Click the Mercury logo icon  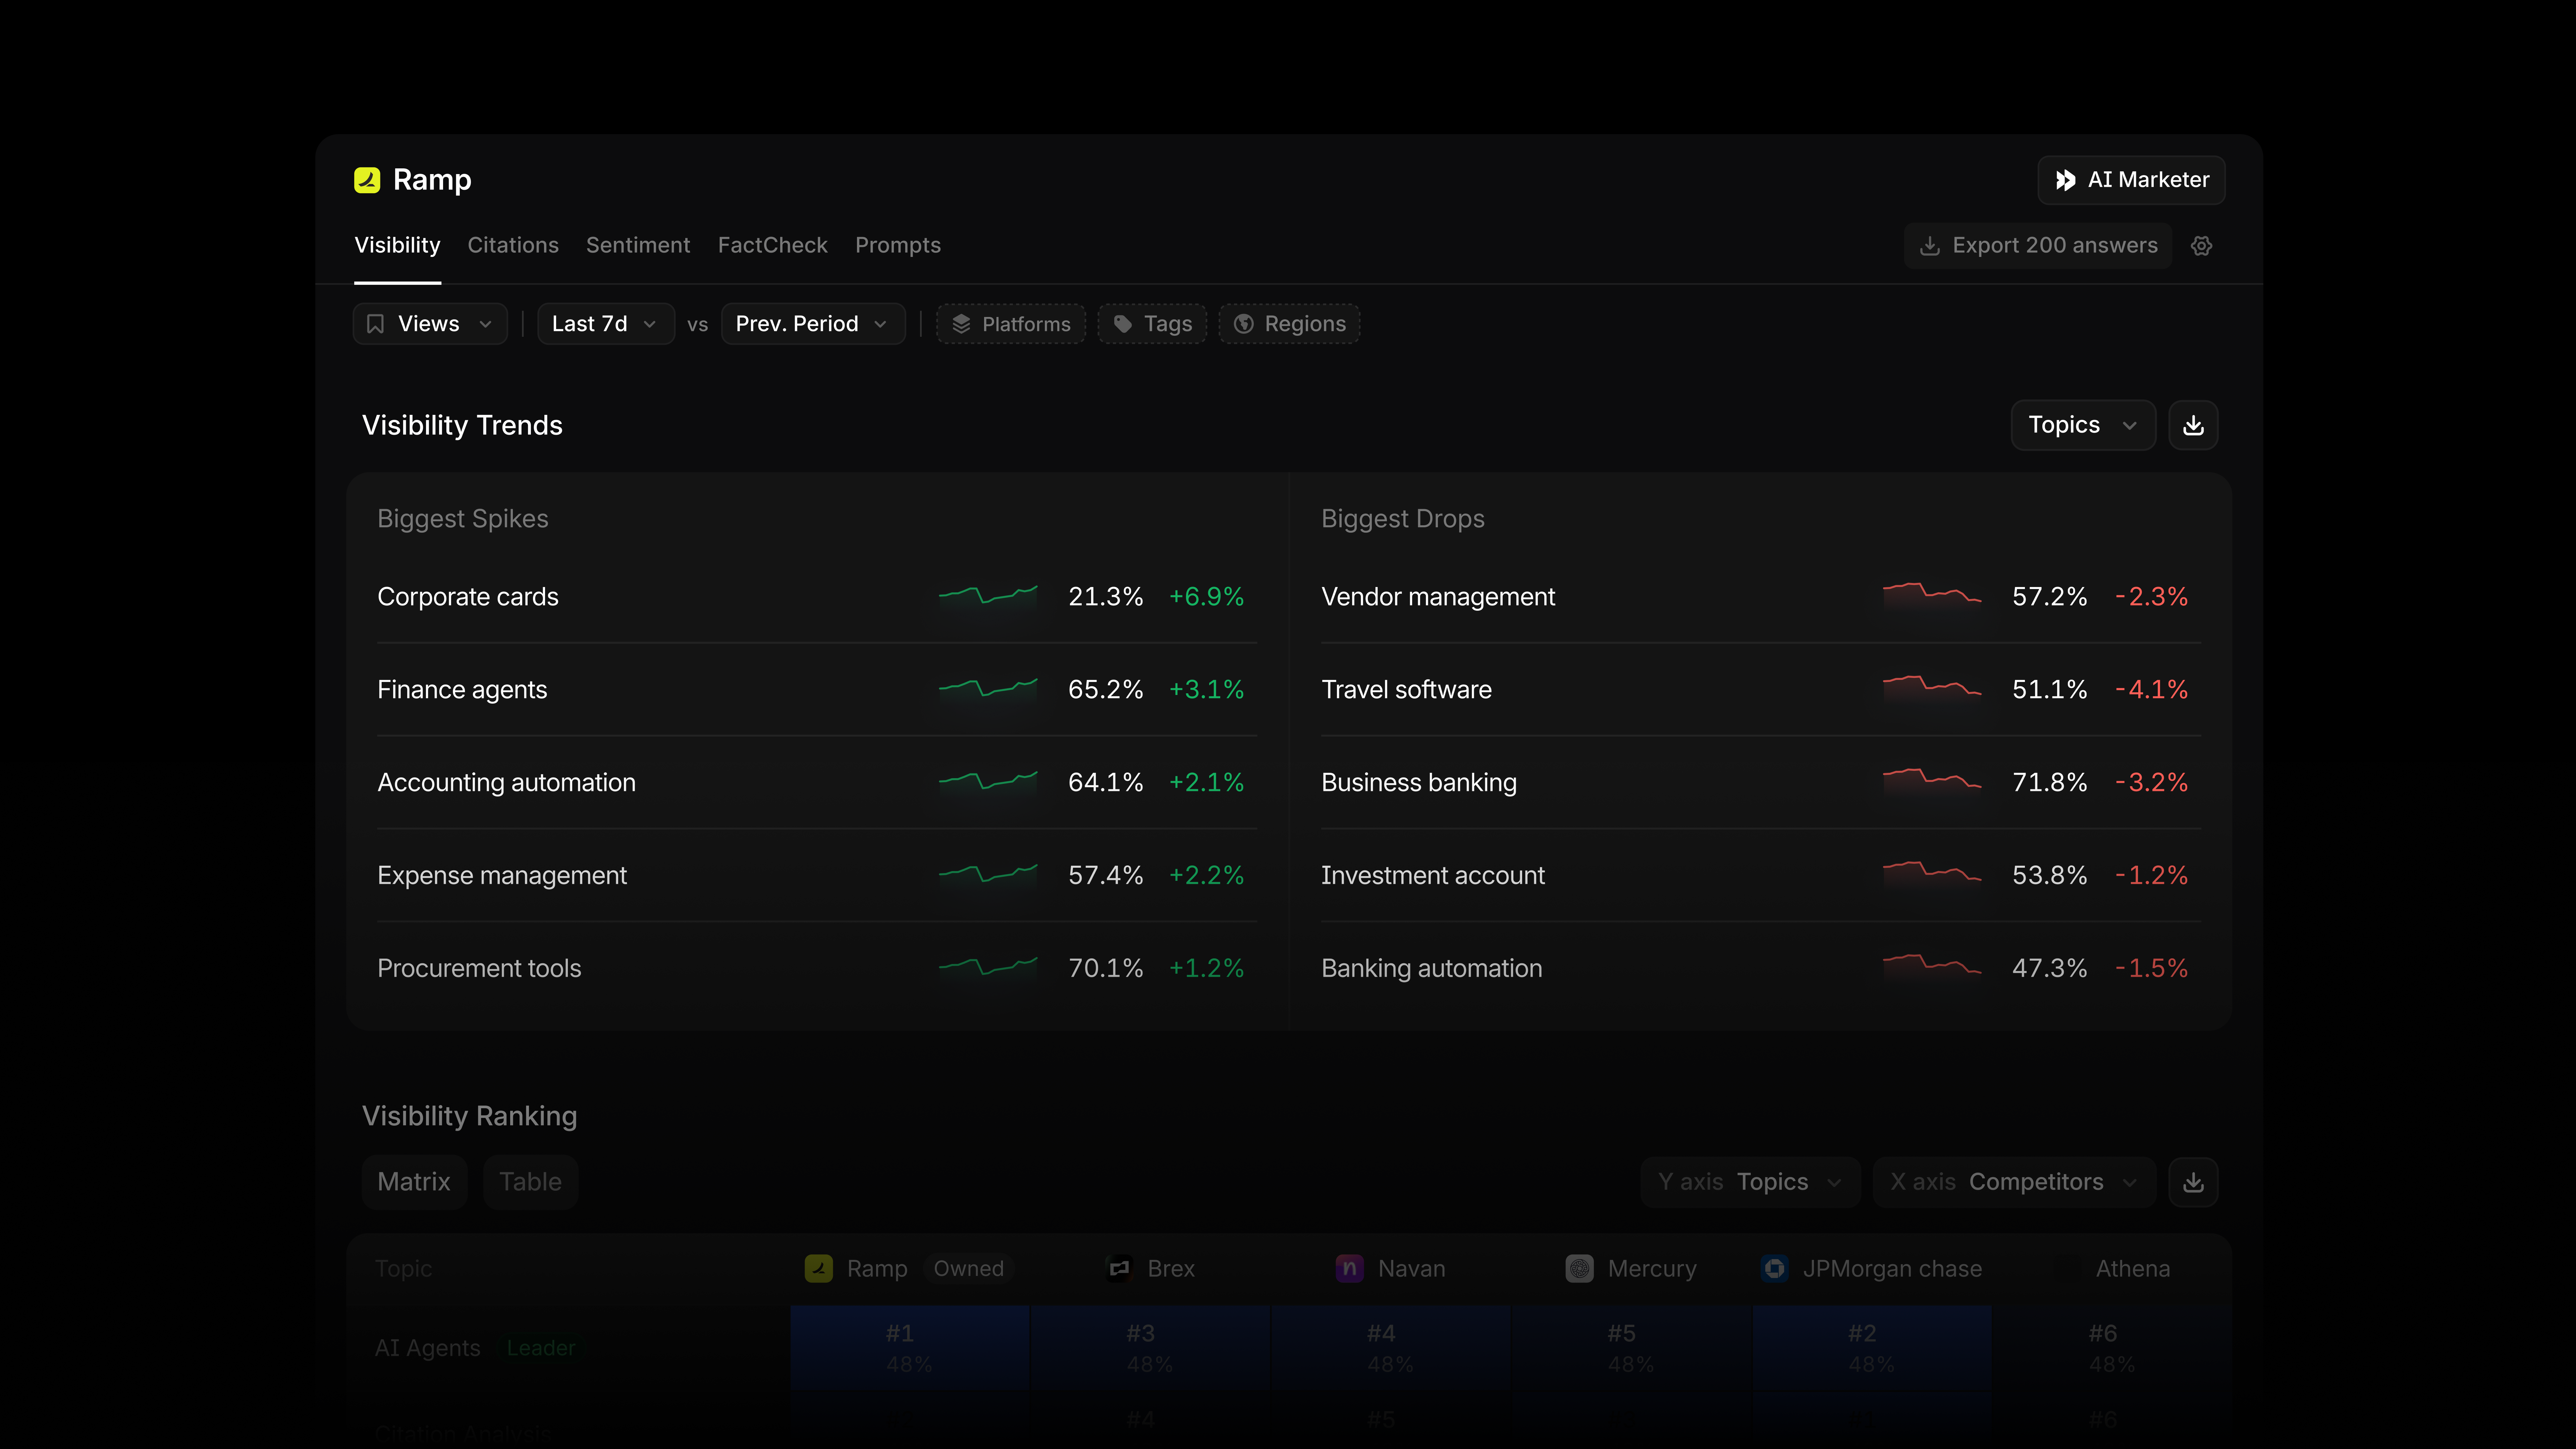pyautogui.click(x=1579, y=1268)
